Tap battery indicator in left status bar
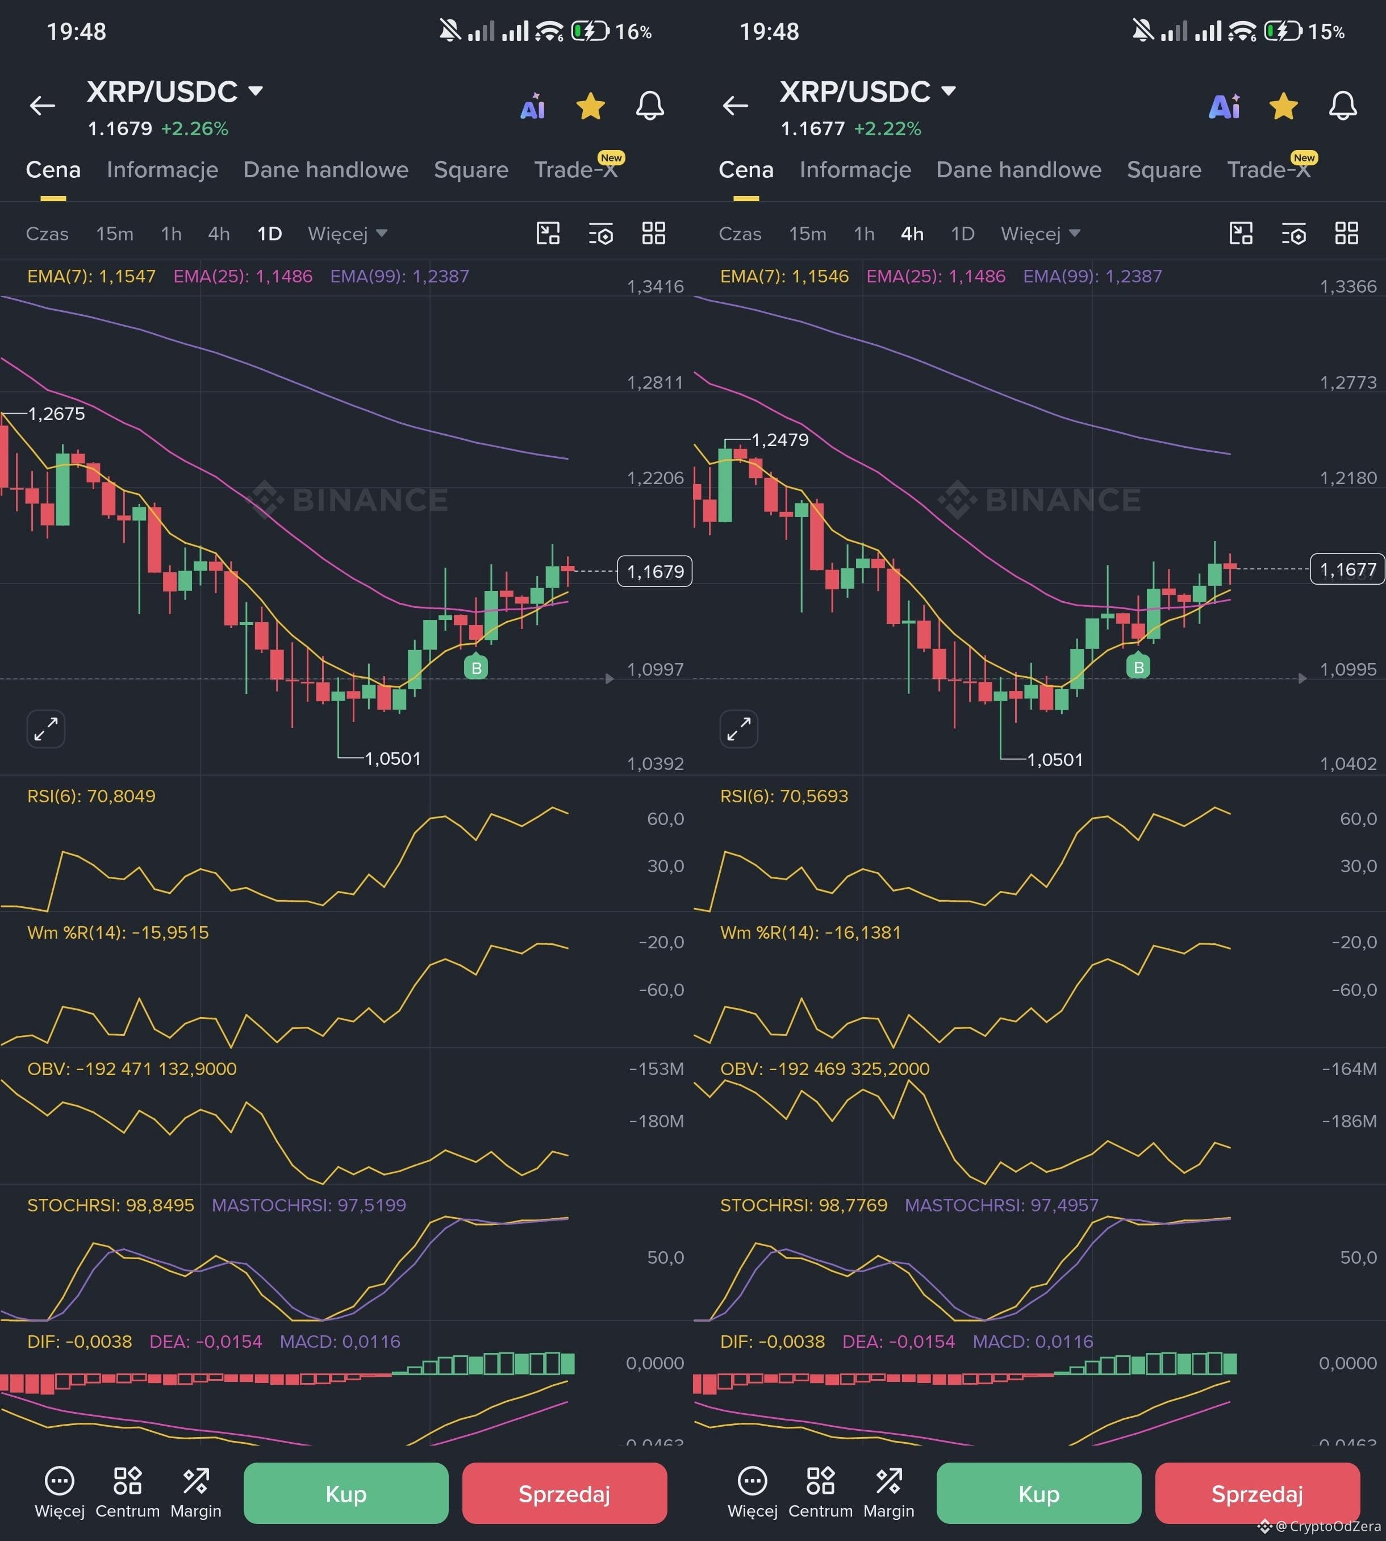1386x1541 pixels. 590,31
